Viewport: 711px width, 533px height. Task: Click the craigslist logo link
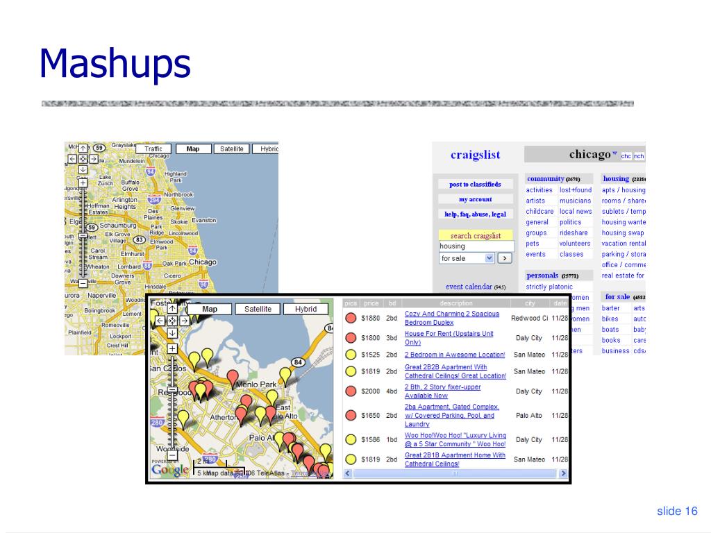point(475,155)
